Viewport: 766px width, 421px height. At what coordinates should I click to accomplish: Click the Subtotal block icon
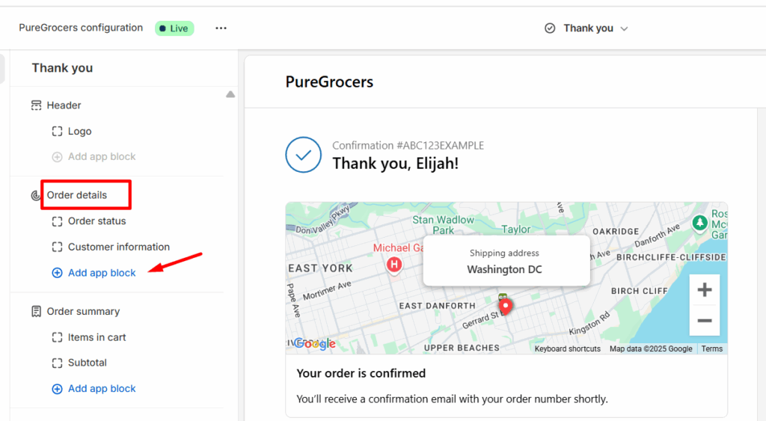click(57, 363)
